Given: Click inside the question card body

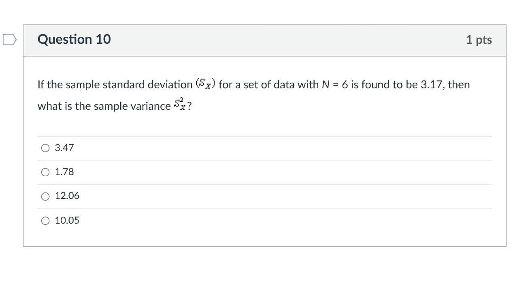Looking at the screenshot, I should (x=263, y=126).
